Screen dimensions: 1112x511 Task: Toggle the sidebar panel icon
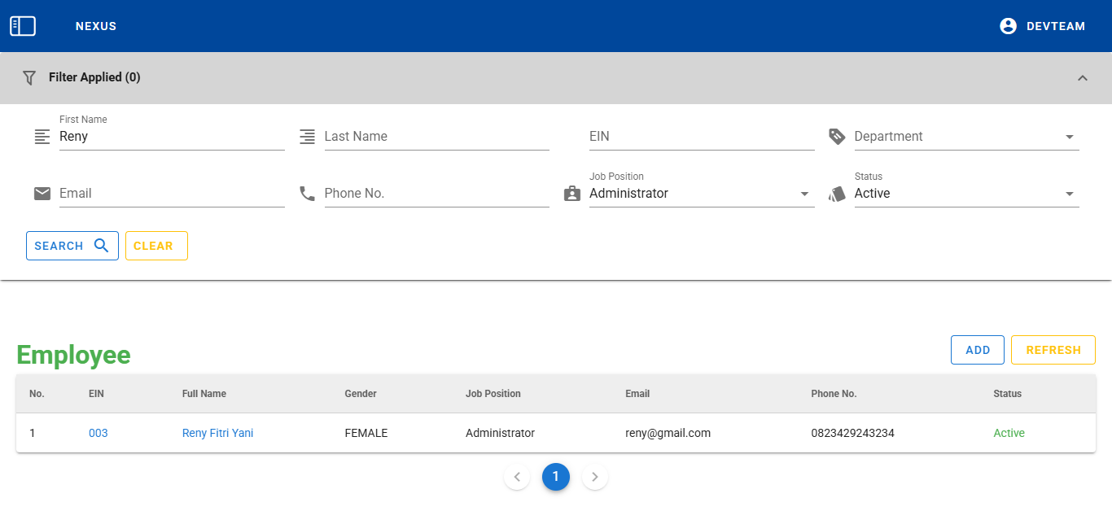pos(23,26)
